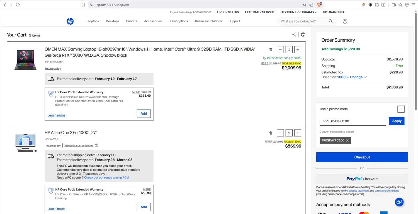Print the cart with the printer icon
The height and width of the screenshot is (214, 418).
pos(303,34)
